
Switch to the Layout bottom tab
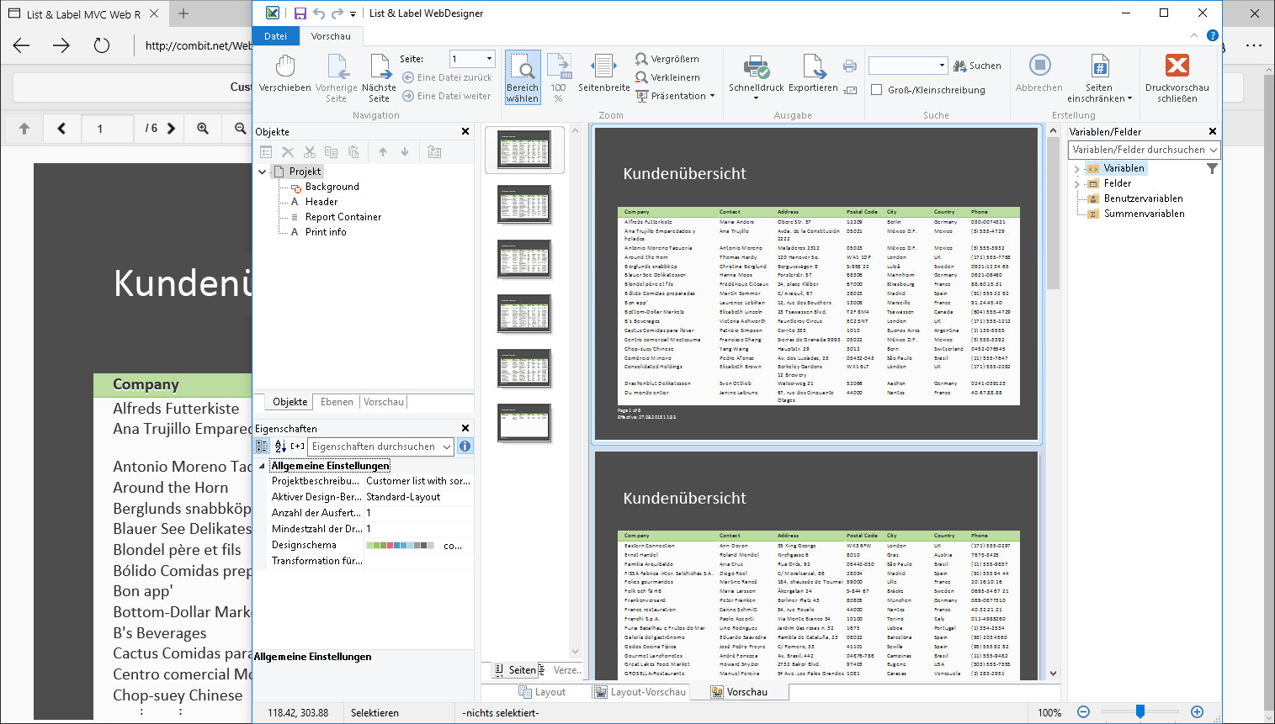click(x=542, y=692)
